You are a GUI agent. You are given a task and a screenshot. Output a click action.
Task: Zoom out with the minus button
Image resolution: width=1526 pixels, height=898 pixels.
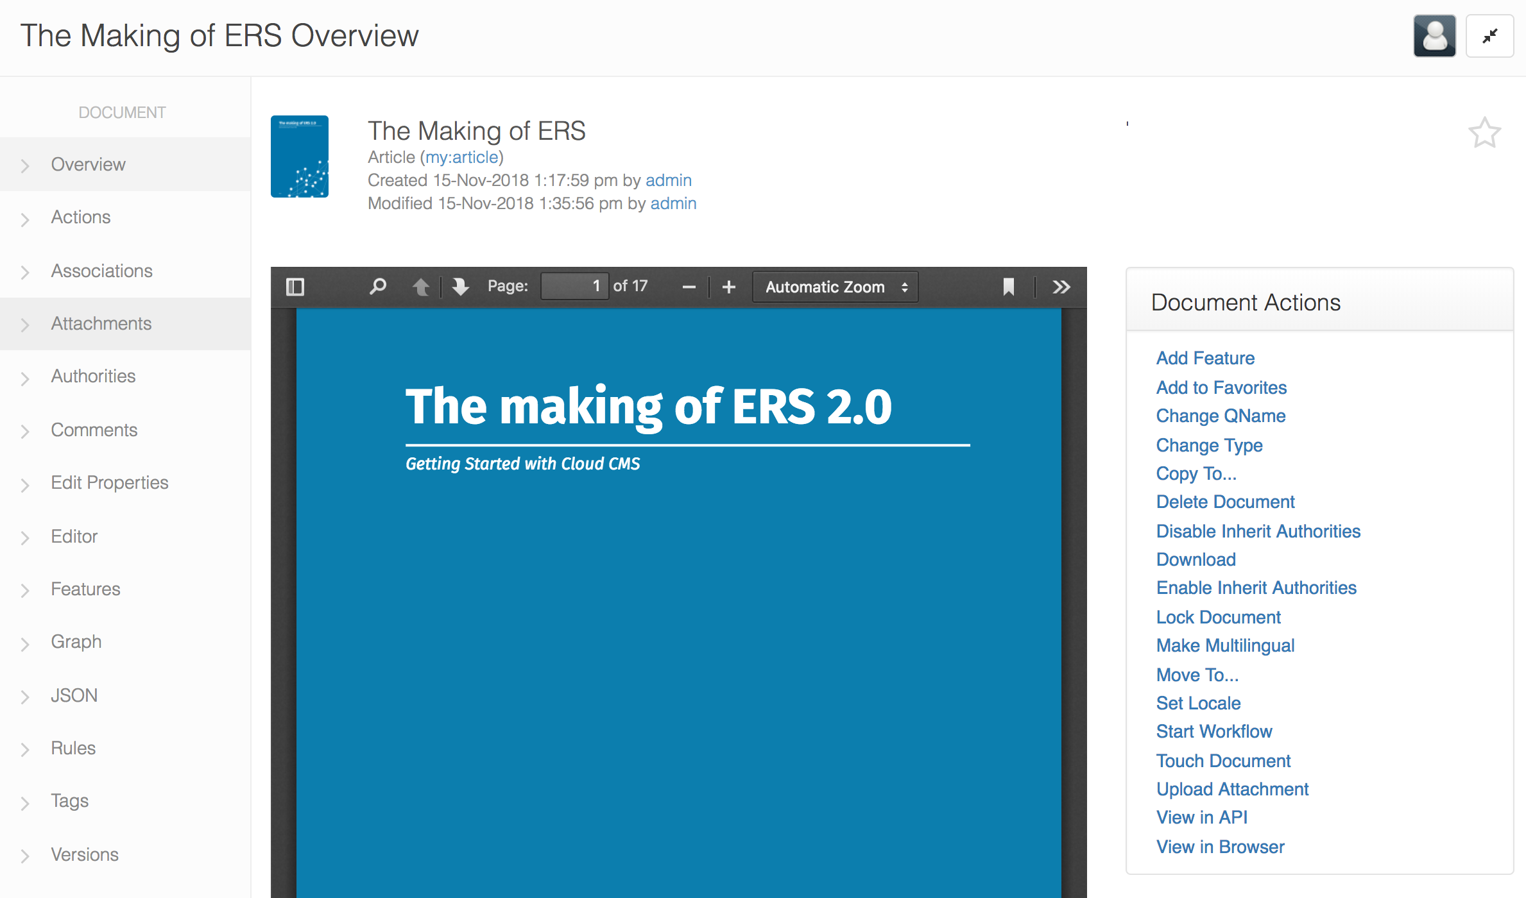[x=689, y=287]
